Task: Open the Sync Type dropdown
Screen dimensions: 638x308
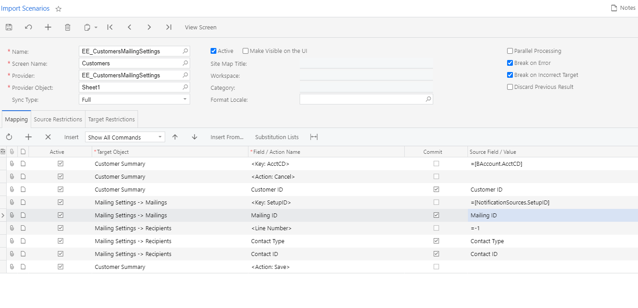Action: coord(185,100)
